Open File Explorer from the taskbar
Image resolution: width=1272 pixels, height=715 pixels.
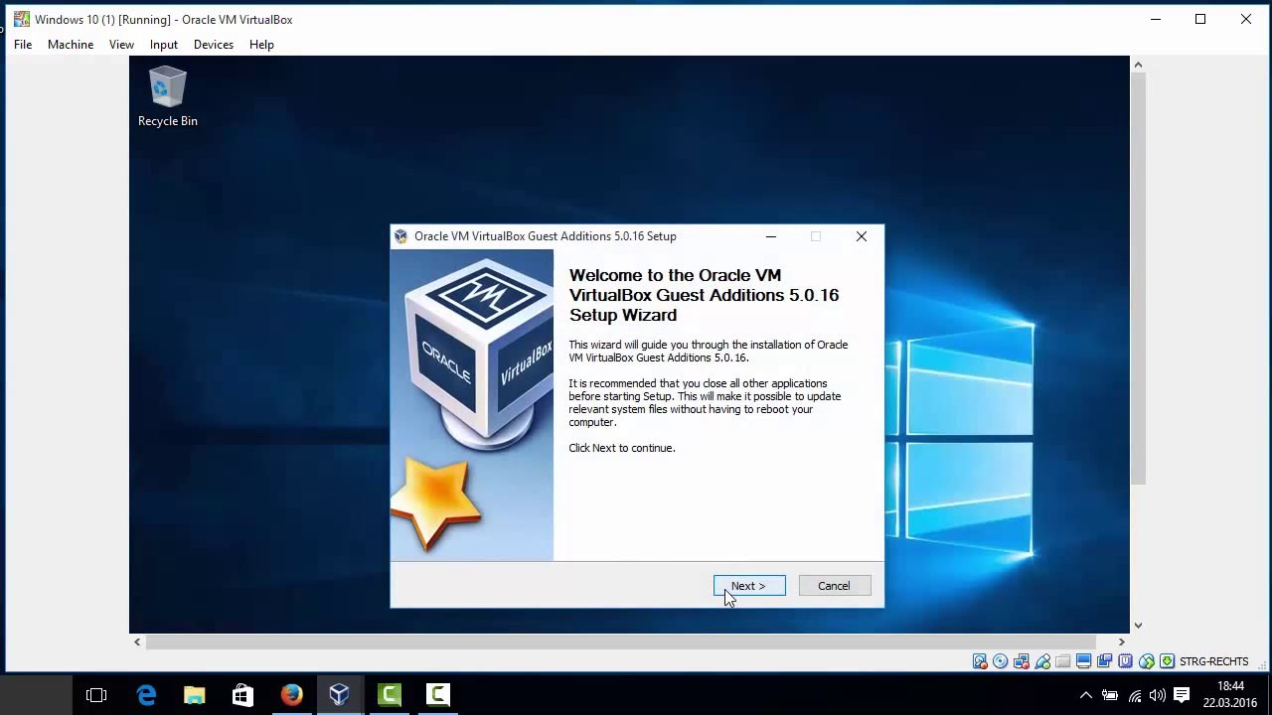click(194, 695)
